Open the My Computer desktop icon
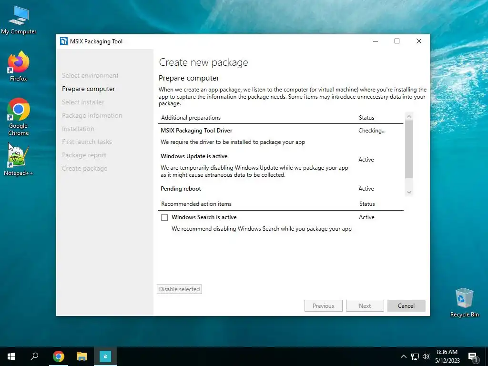This screenshot has width=488, height=366. 19,20
